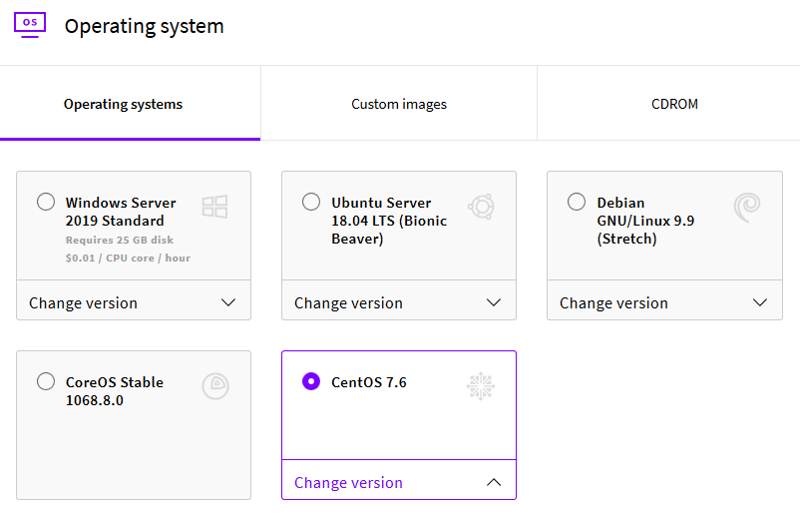Switch to the Custom images tab
The width and height of the screenshot is (800, 525).
pyautogui.click(x=399, y=104)
